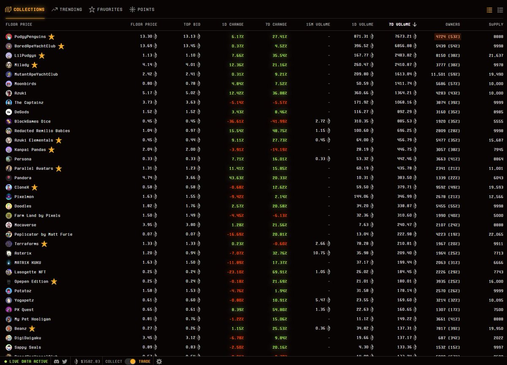Screen dimensions: 507x365
Task: Click MATR1X KUKU collection avatar
Action: click(9, 262)
